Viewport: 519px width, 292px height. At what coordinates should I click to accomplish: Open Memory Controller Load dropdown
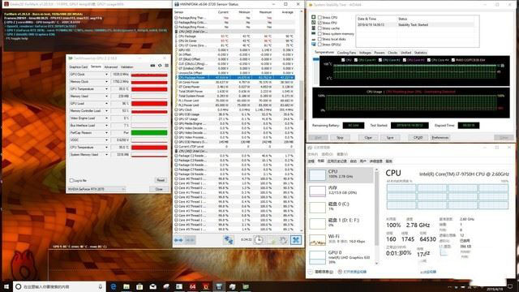106,110
